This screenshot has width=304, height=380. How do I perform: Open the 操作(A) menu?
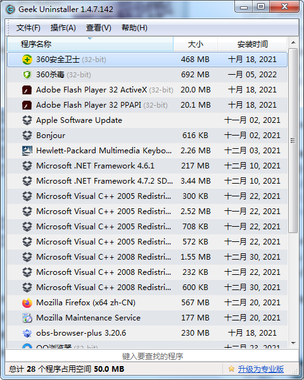(x=63, y=28)
